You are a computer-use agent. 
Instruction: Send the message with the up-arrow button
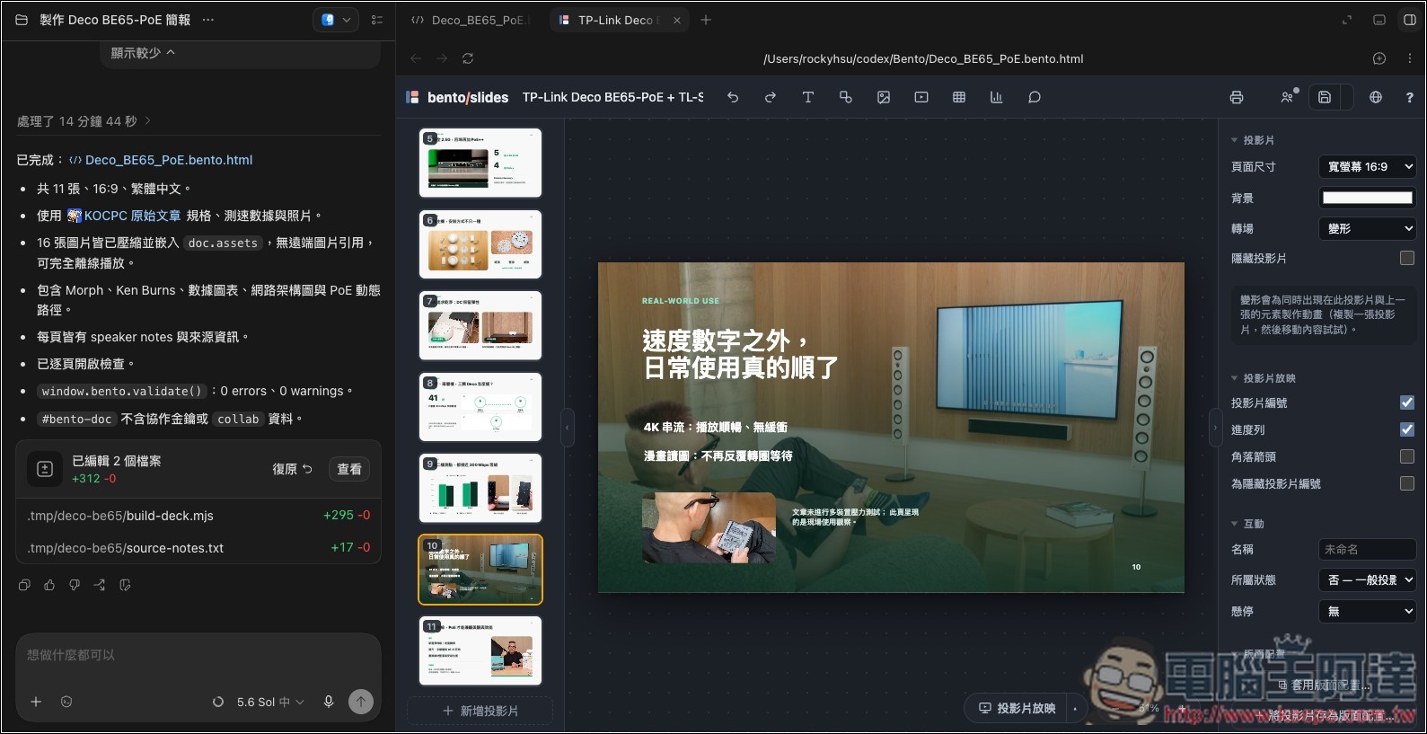tap(361, 702)
